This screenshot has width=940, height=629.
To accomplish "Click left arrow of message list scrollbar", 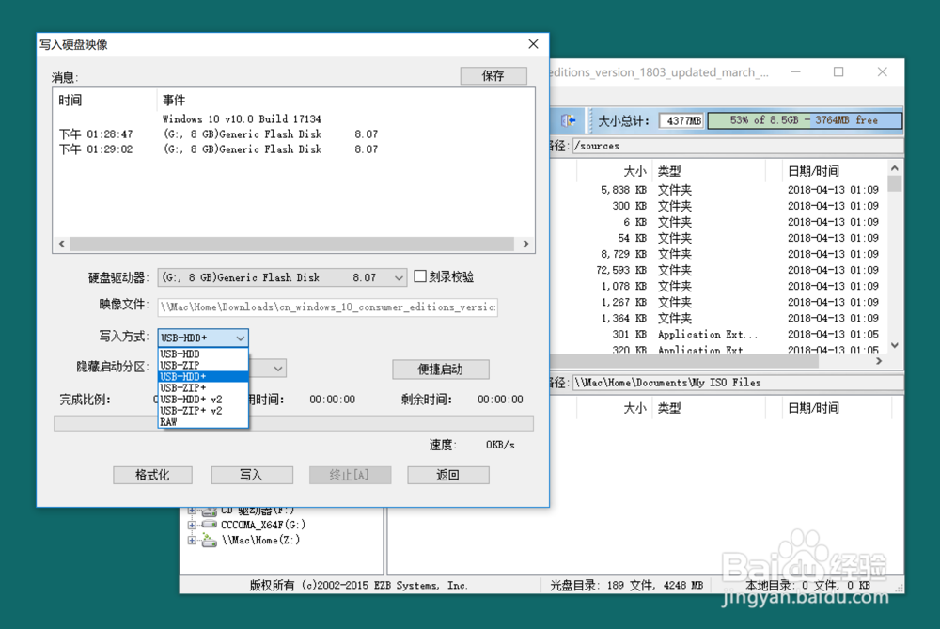I will tap(61, 244).
